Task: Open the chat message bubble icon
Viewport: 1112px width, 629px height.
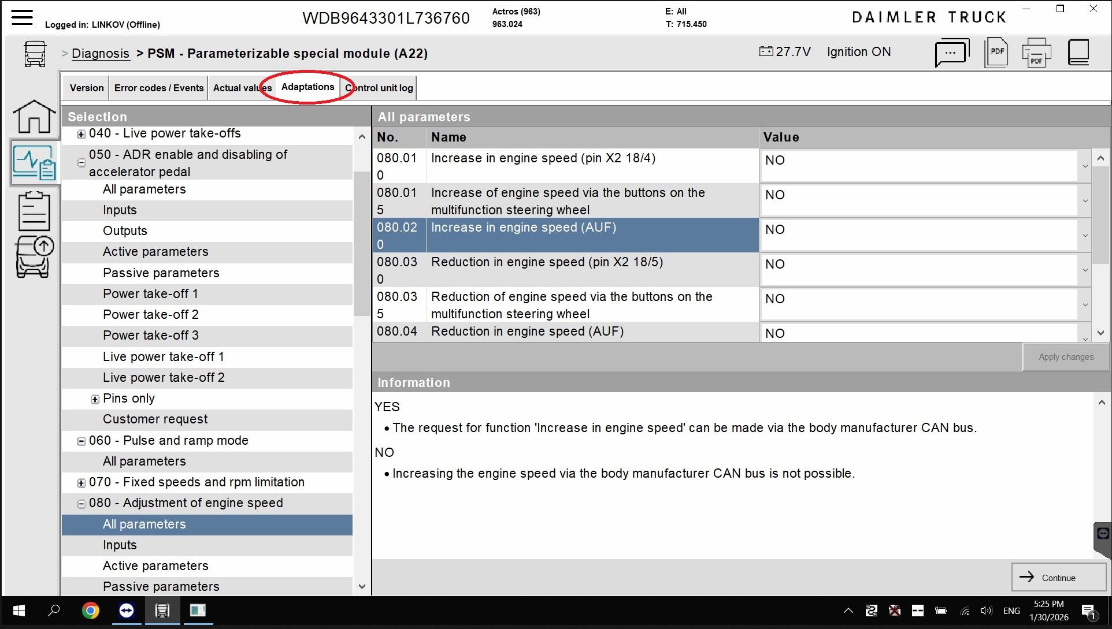Action: [x=952, y=53]
